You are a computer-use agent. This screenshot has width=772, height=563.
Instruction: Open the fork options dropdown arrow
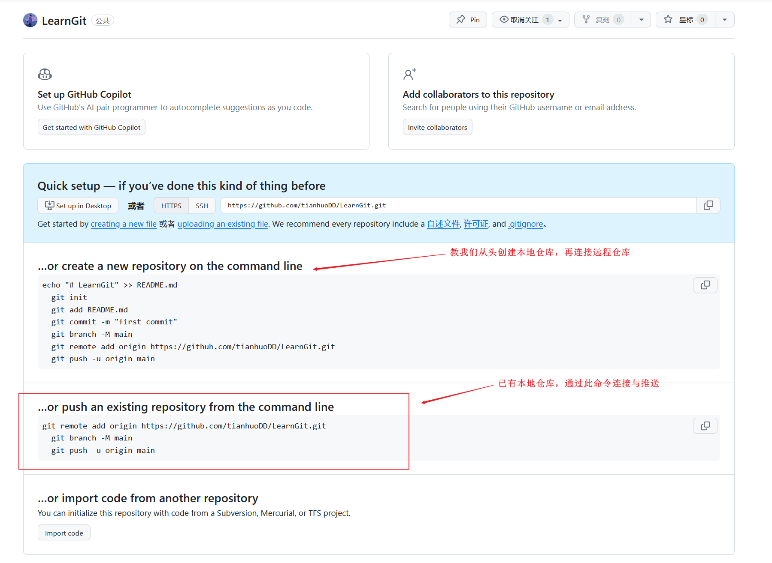[x=641, y=20]
